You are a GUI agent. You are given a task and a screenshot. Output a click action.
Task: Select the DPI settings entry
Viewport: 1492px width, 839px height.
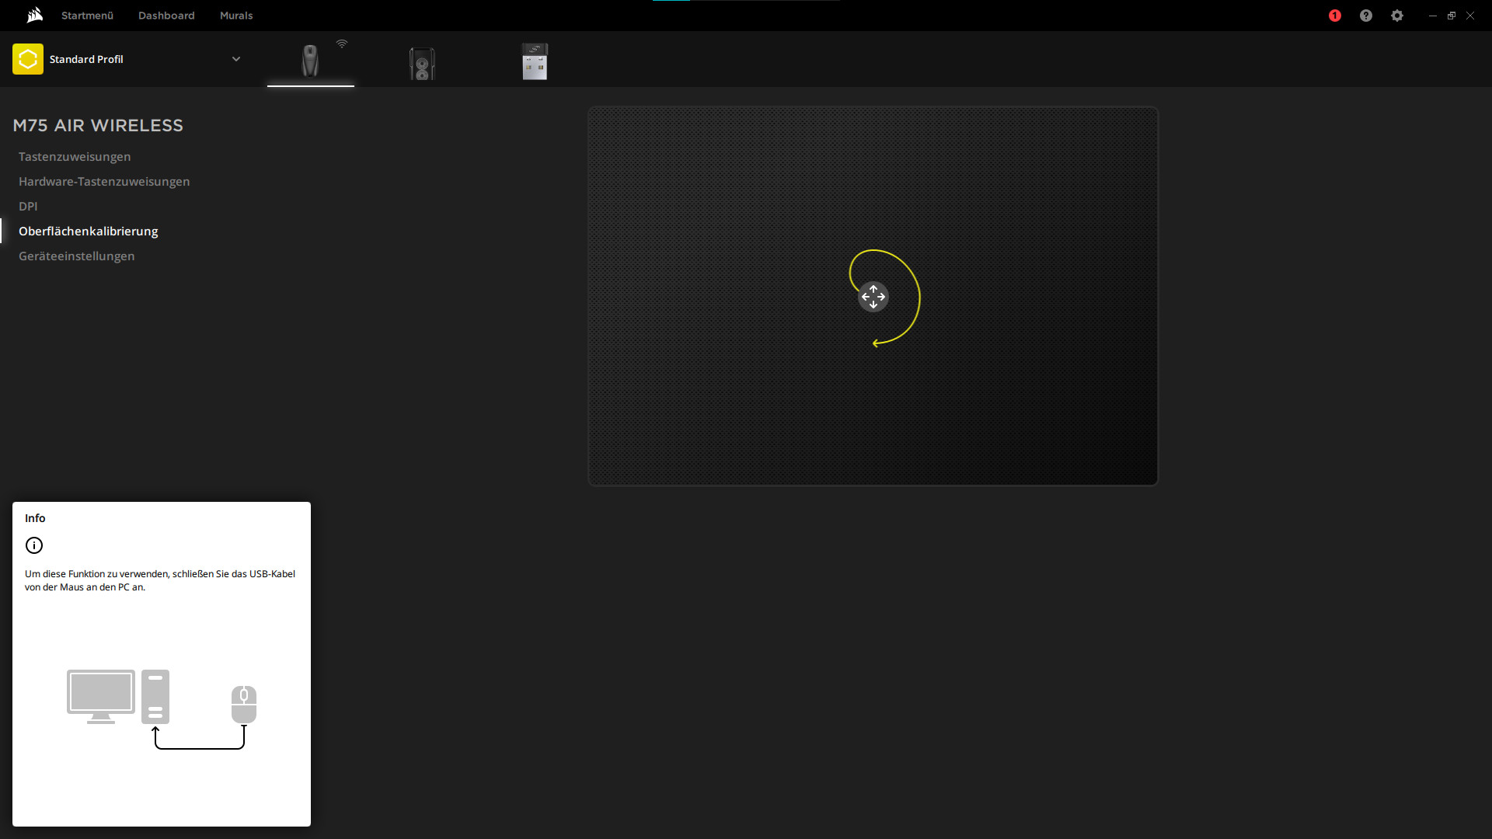28,207
